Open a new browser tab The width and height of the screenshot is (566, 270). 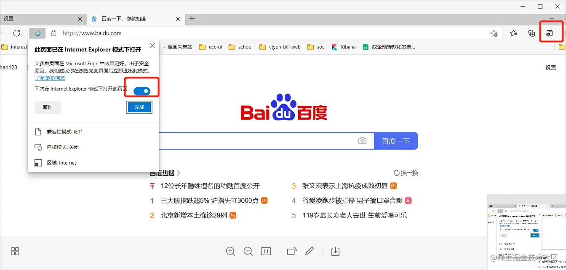point(192,19)
